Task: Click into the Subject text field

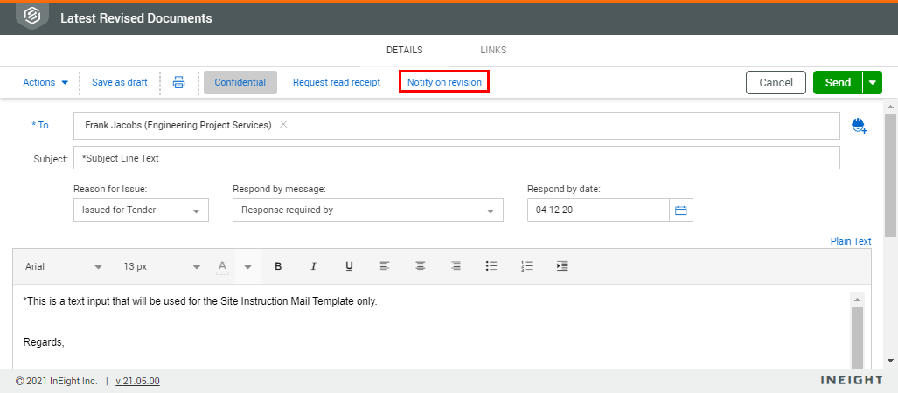Action: (456, 158)
